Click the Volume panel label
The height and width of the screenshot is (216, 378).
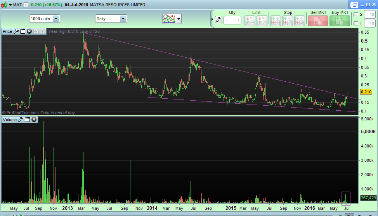[x=10, y=120]
